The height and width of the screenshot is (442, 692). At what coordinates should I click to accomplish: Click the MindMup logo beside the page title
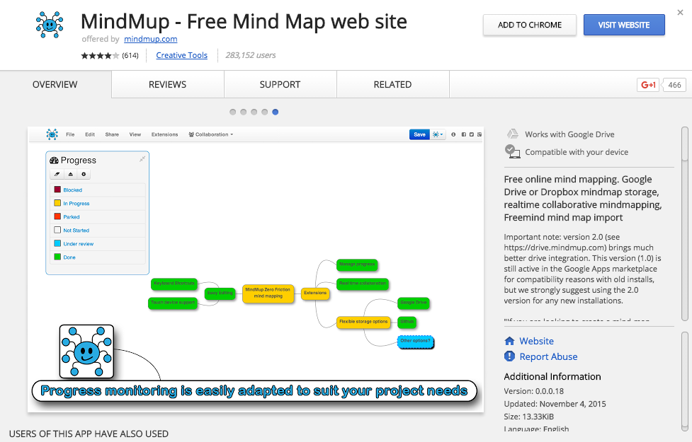tap(50, 25)
